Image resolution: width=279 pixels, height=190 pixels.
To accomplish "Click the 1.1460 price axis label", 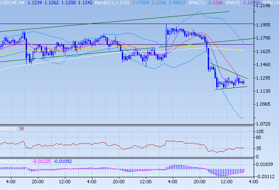I will (x=263, y=64).
